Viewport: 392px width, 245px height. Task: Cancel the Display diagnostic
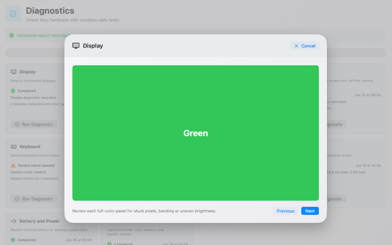305,46
